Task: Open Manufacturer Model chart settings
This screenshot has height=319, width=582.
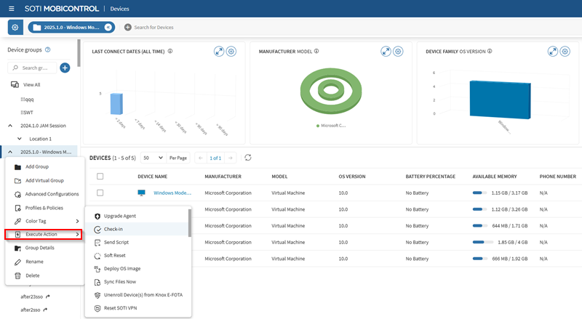Action: [398, 52]
